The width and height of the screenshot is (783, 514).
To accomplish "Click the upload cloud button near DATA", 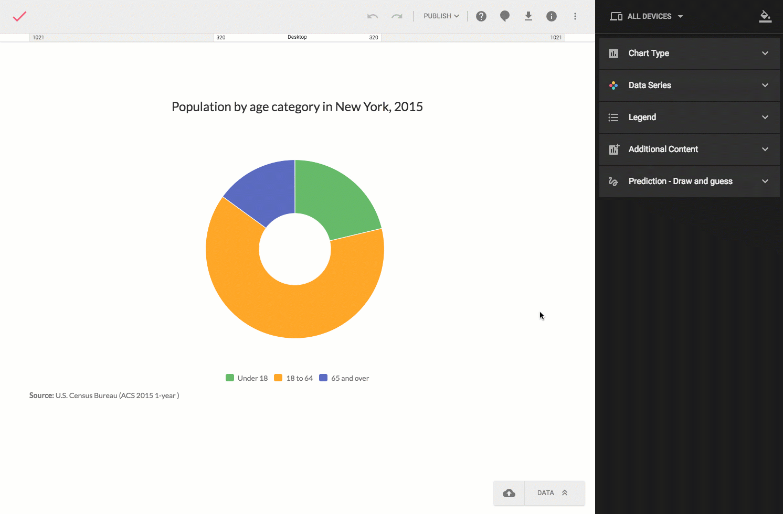I will click(509, 492).
